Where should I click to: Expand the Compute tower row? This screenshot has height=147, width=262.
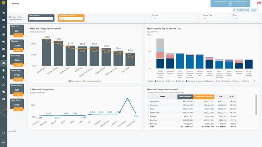coord(148,105)
